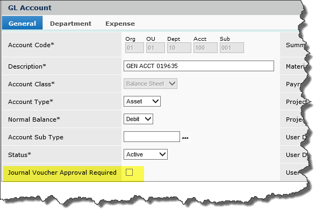Open the Account Sub Type lookup ellipsis

[185, 138]
